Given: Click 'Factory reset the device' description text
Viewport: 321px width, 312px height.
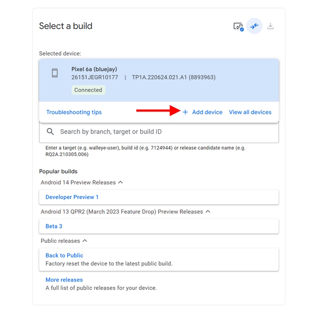Looking at the screenshot, I should tap(109, 264).
